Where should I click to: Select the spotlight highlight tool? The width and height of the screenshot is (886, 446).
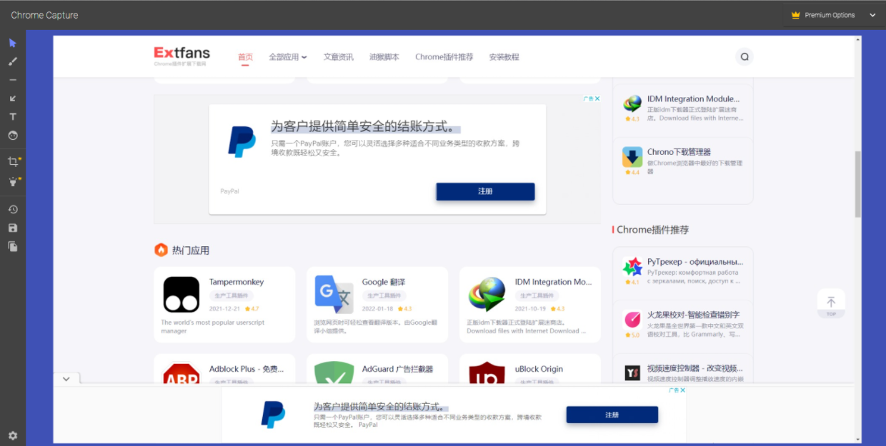point(12,182)
